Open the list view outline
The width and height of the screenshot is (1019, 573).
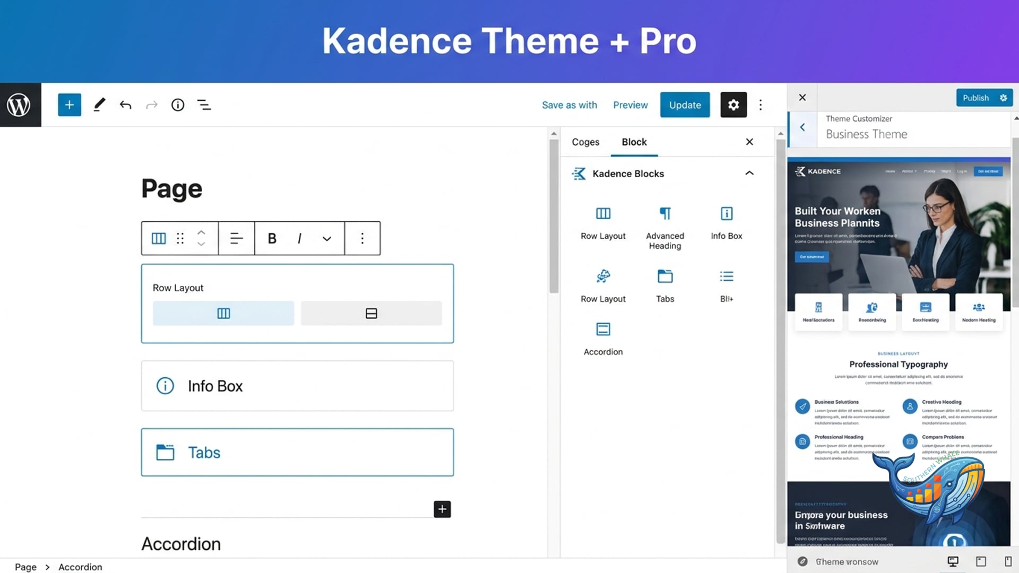204,105
